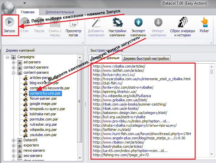
Task: Select wikipedia.org.par campaign
Action: [43, 130]
